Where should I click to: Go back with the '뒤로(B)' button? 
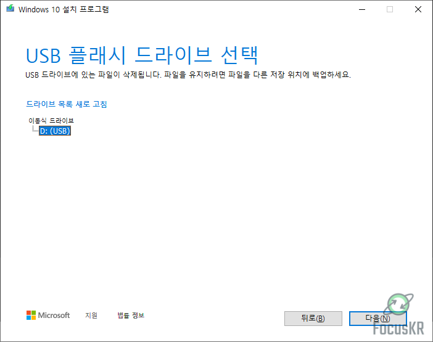pos(313,319)
